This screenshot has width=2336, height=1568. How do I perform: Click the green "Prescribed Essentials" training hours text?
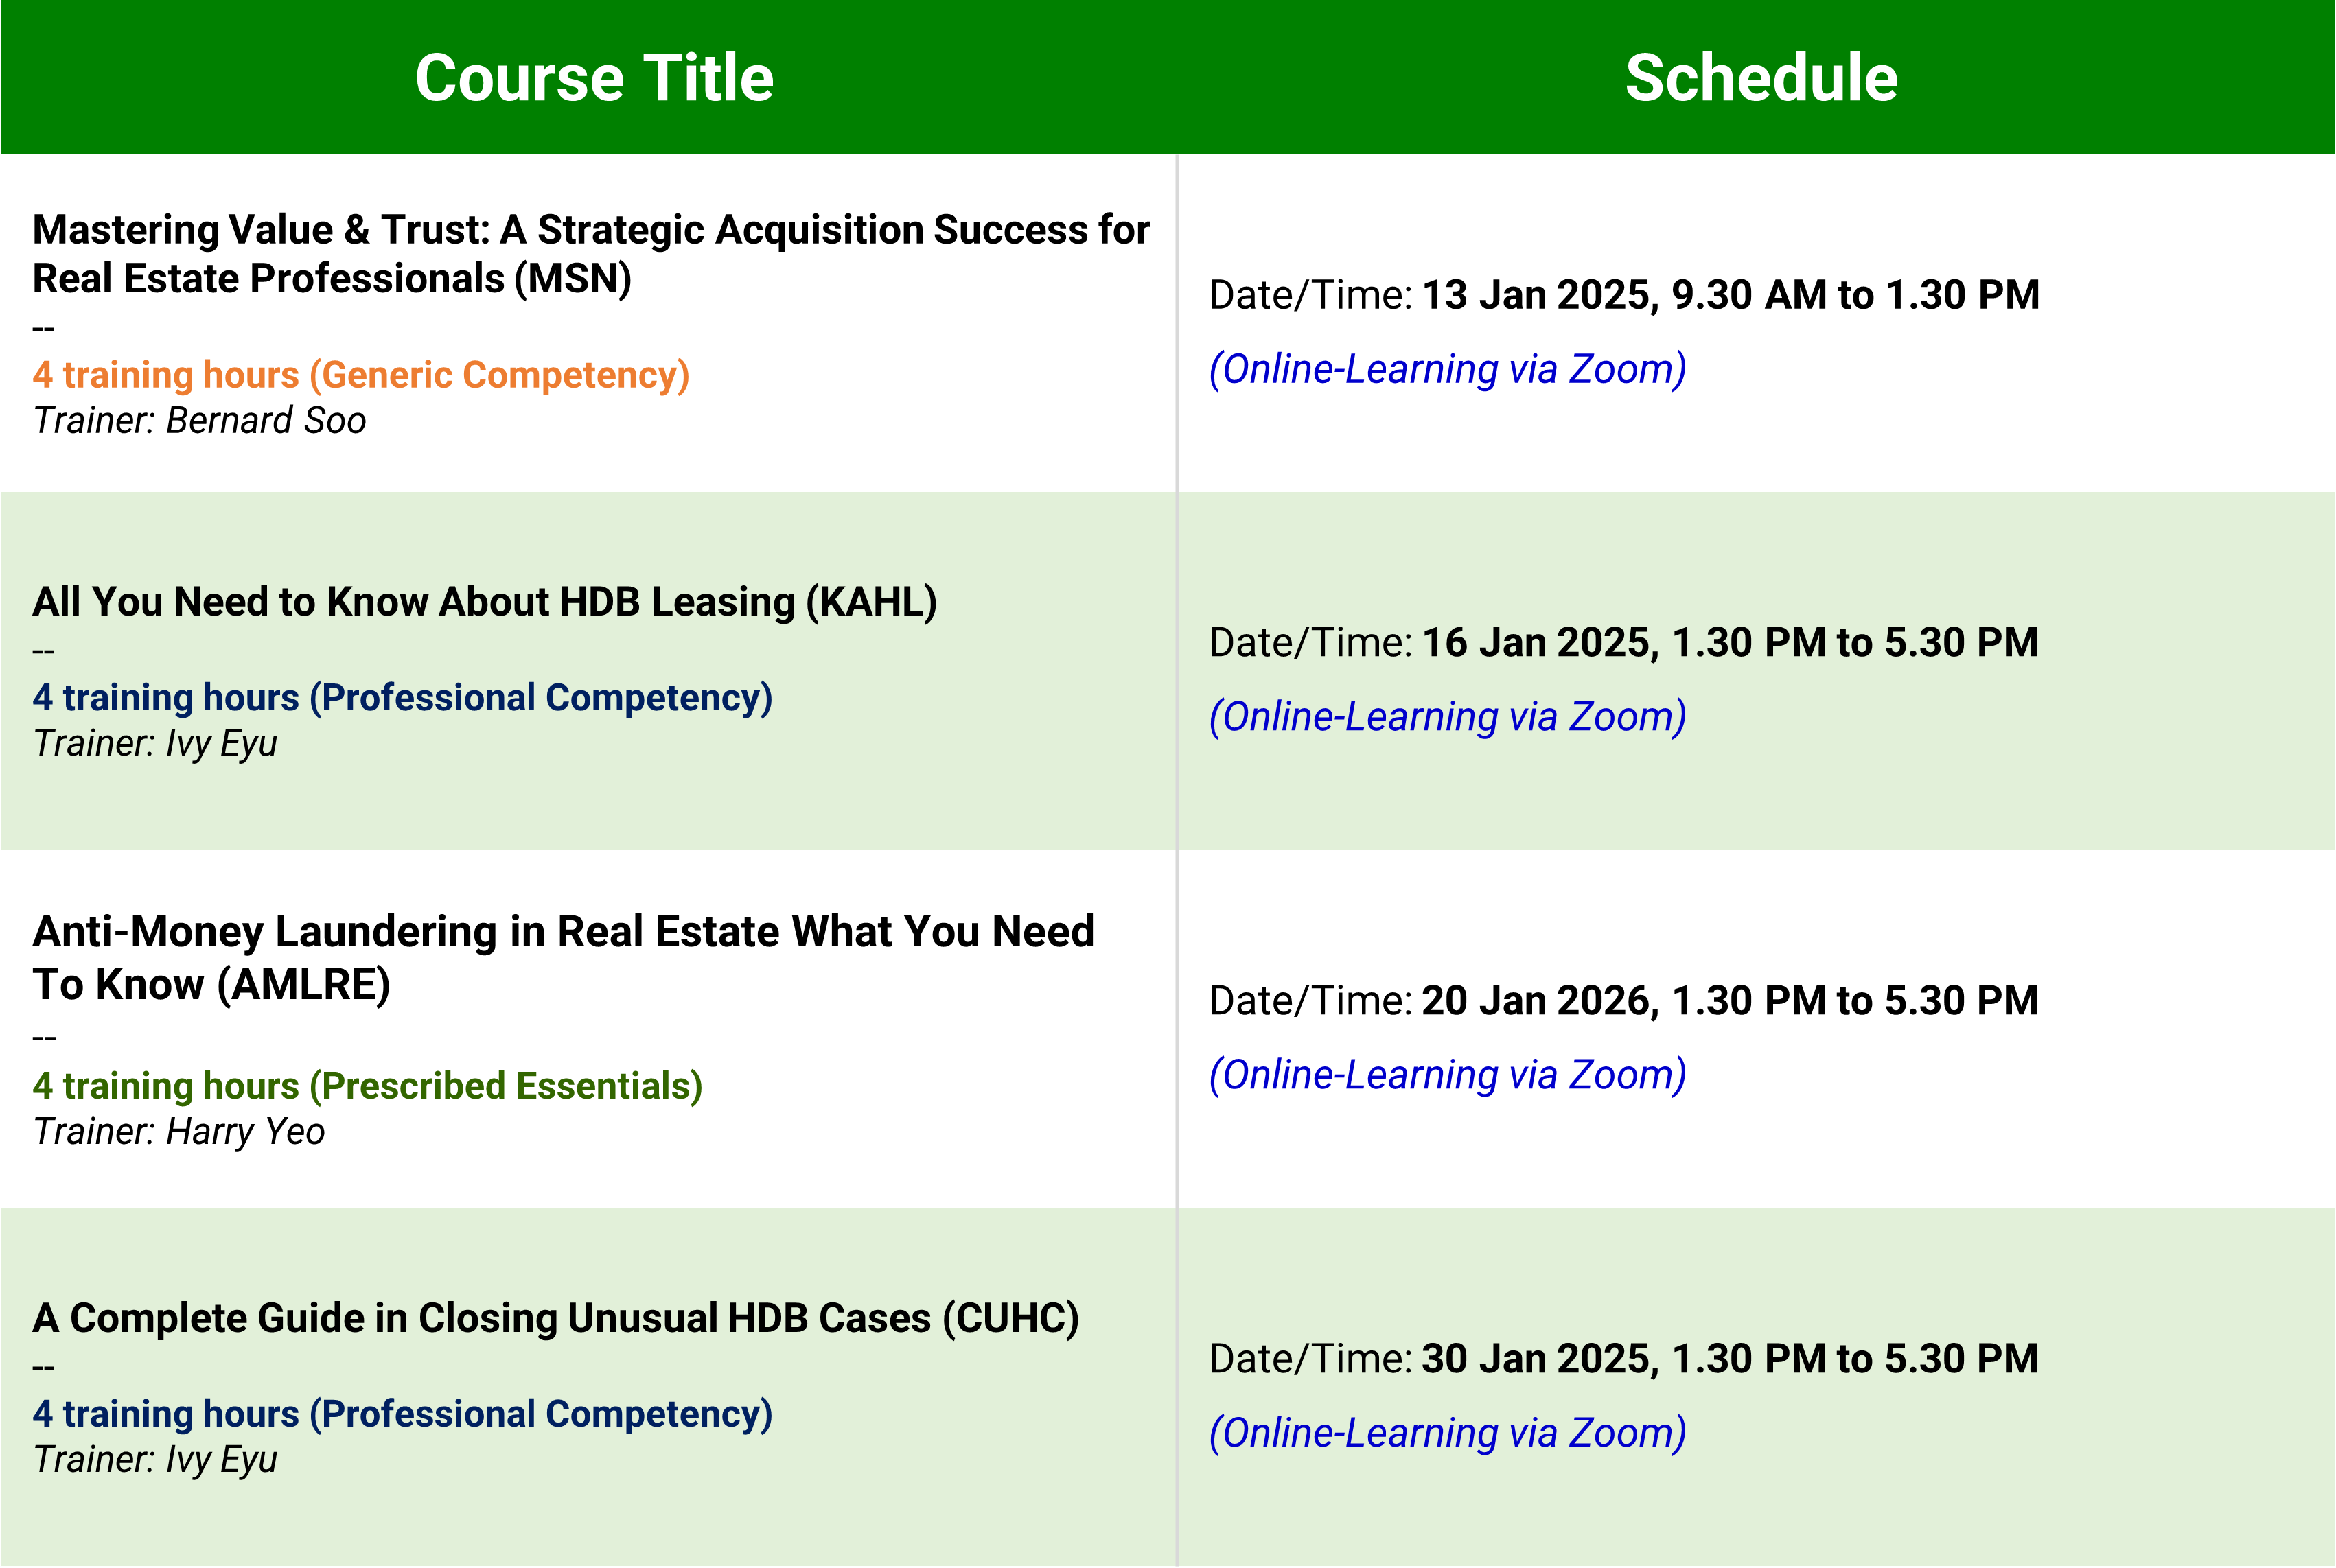[367, 1086]
